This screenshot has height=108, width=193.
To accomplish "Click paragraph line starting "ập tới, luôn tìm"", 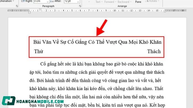I will 97,72.
